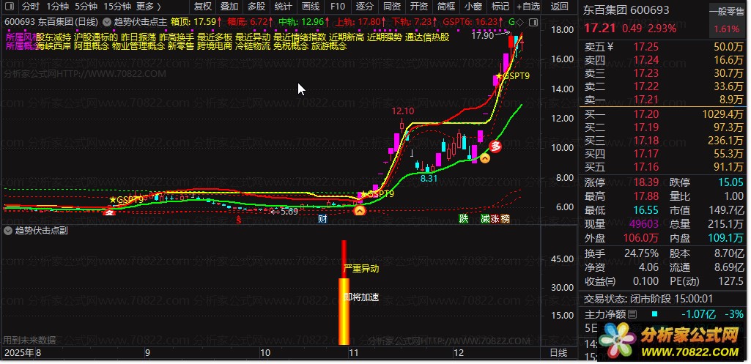
Task: Toggle the 简框 simple frame mode
Action: click(446, 7)
